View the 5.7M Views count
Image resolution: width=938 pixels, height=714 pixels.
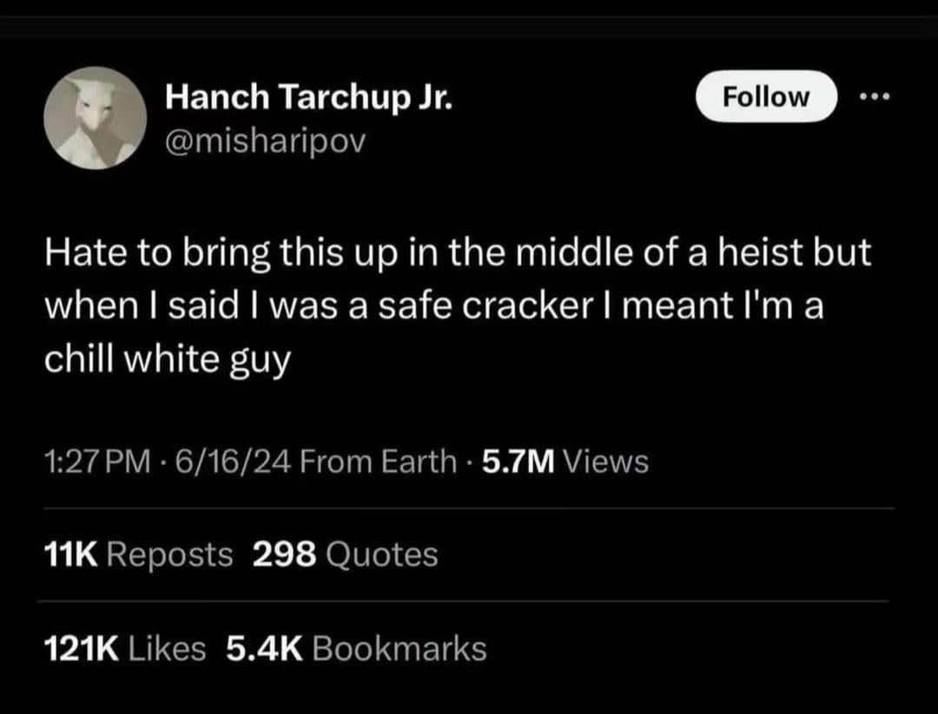(565, 462)
